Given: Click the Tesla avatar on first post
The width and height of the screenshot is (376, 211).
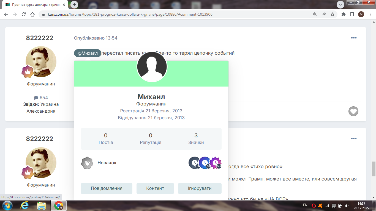Looking at the screenshot, I should (41, 62).
